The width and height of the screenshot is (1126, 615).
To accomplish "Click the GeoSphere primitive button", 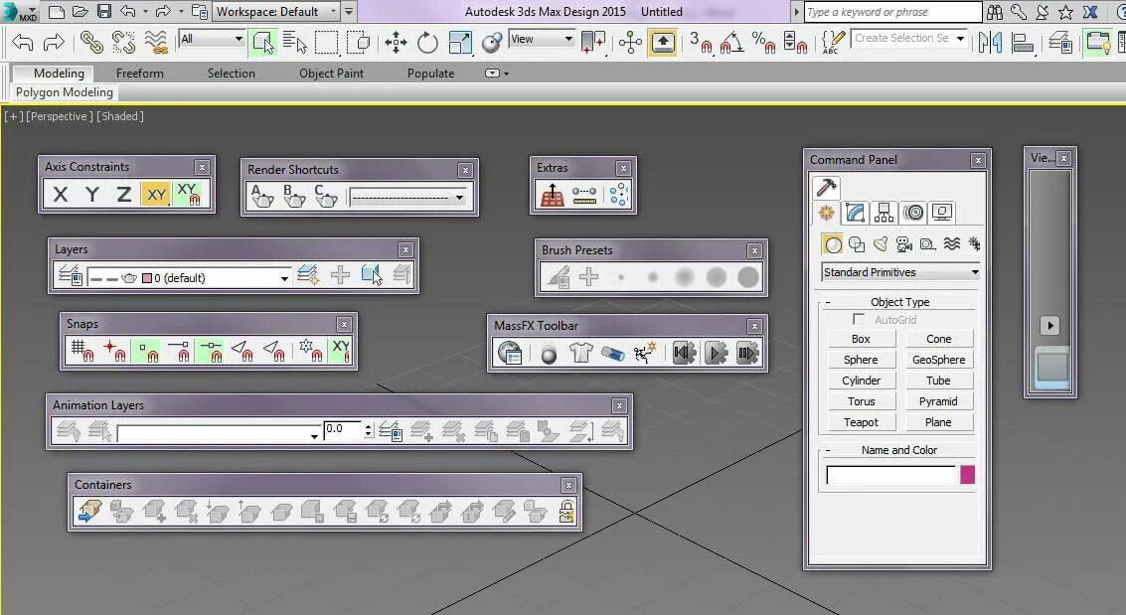I will [x=938, y=360].
